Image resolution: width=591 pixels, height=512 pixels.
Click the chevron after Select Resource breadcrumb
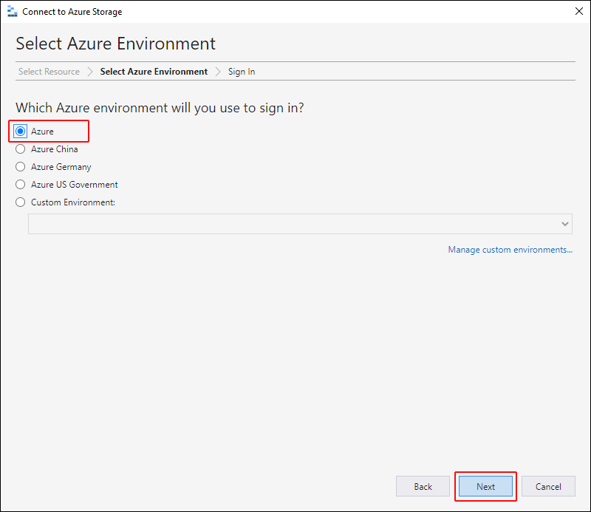point(90,72)
